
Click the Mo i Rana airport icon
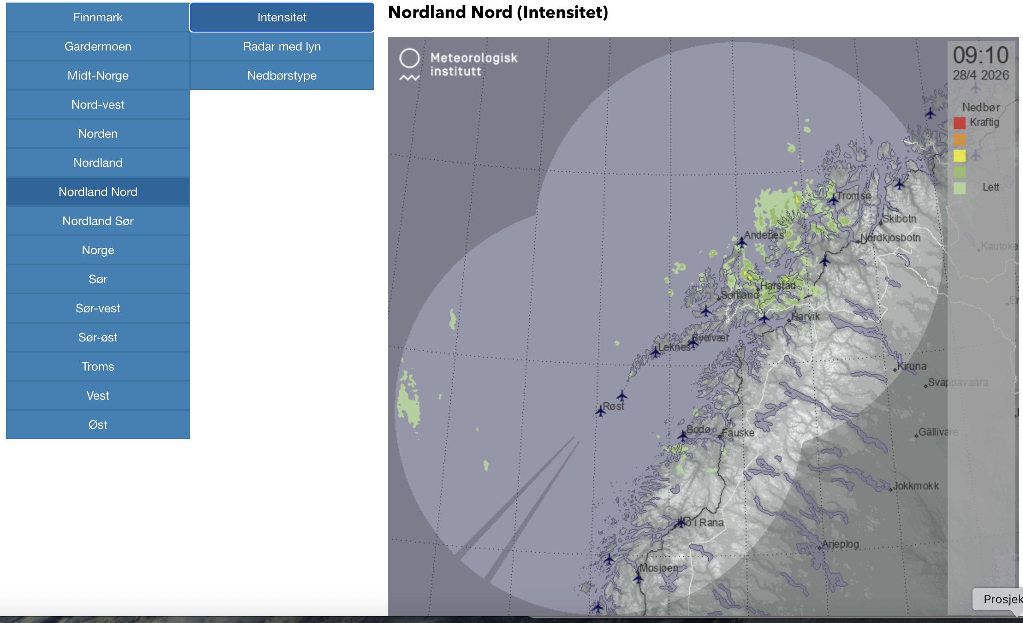point(681,522)
